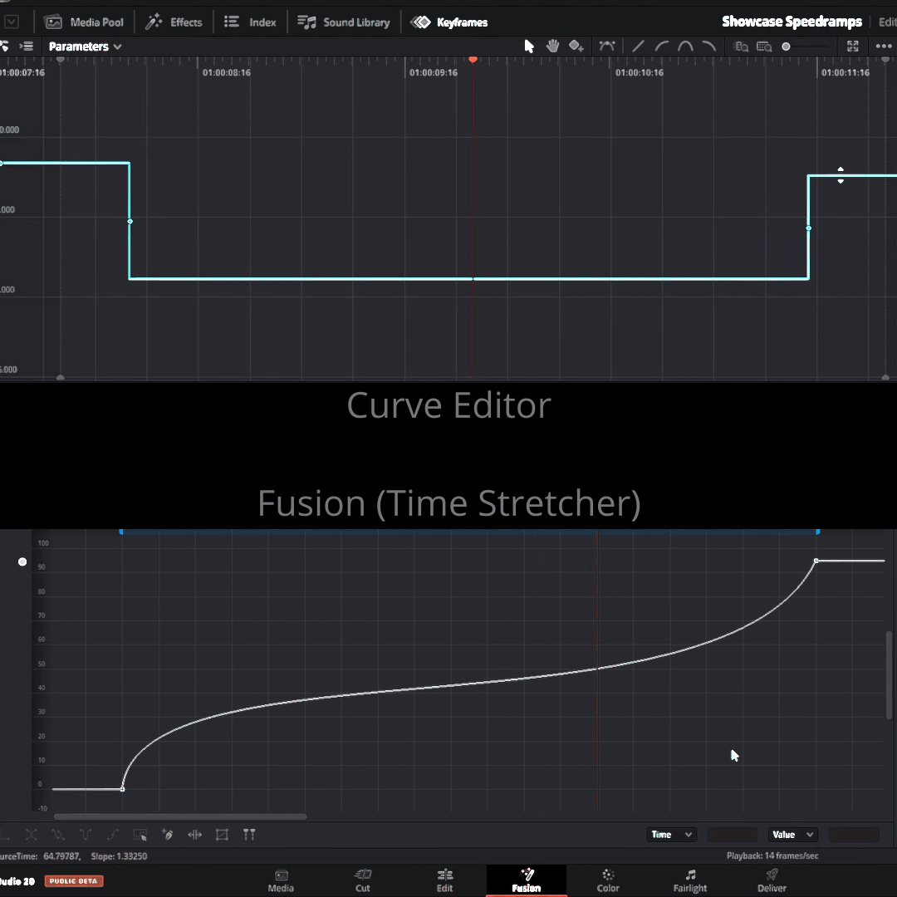Open the Media Pool panel
This screenshot has width=897, height=897.
click(x=84, y=22)
